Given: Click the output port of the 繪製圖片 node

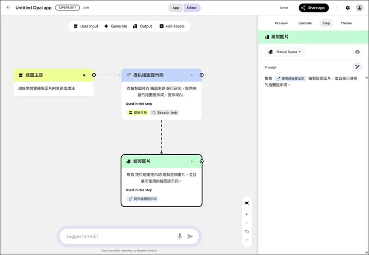Looking at the screenshot, I should tap(201, 161).
